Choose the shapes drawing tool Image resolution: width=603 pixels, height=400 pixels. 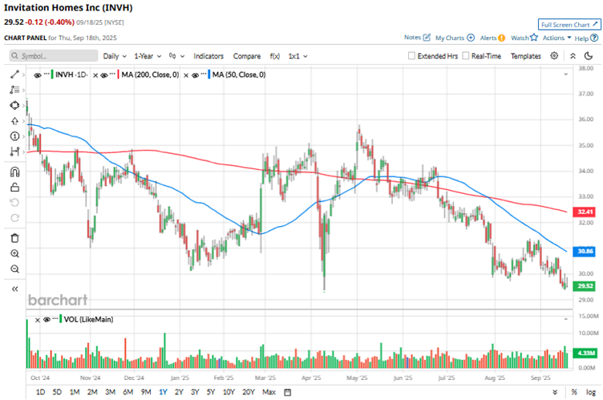coord(14,105)
